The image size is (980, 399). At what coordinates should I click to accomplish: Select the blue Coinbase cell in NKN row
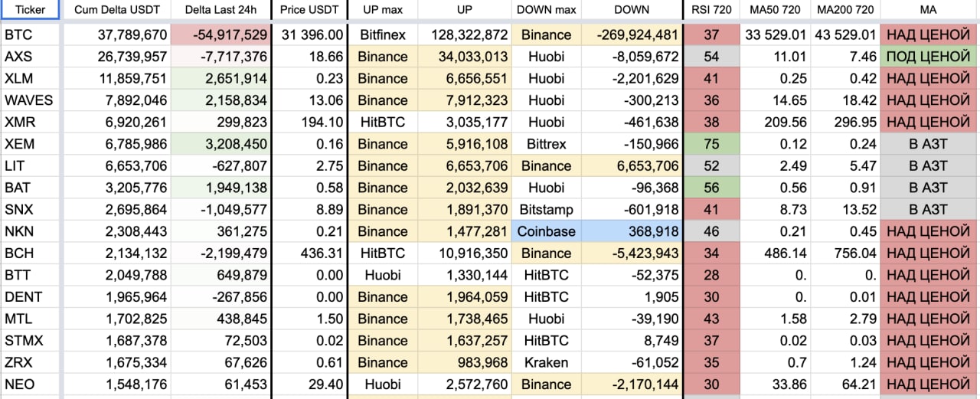click(x=546, y=231)
